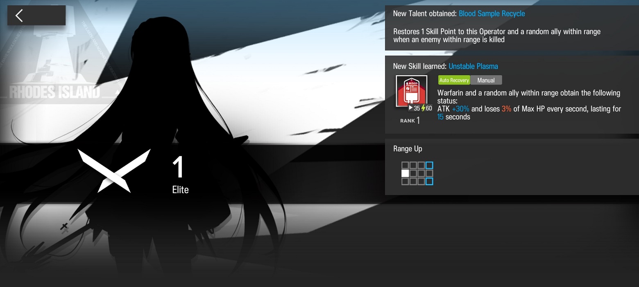Tap the RANK 1 label
Image resolution: width=639 pixels, height=287 pixels.
410,121
